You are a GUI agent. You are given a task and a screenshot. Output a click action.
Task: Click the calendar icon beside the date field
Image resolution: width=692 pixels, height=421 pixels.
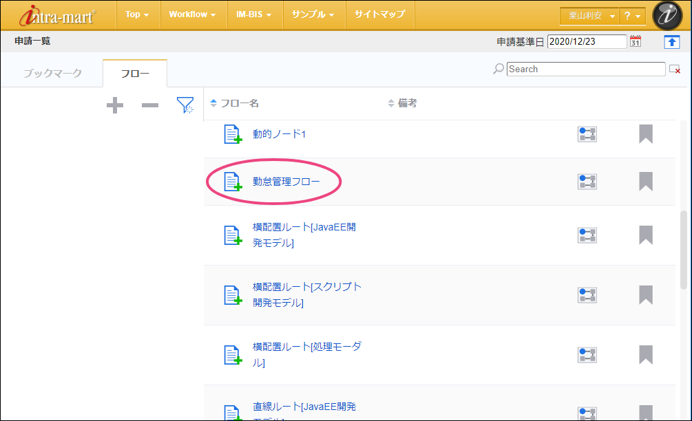[636, 41]
